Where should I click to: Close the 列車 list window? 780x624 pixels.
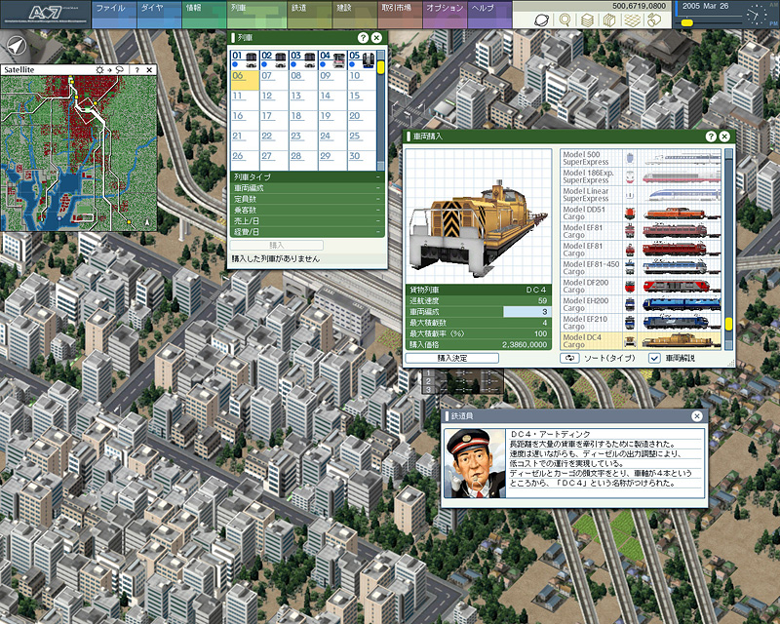pyautogui.click(x=376, y=38)
